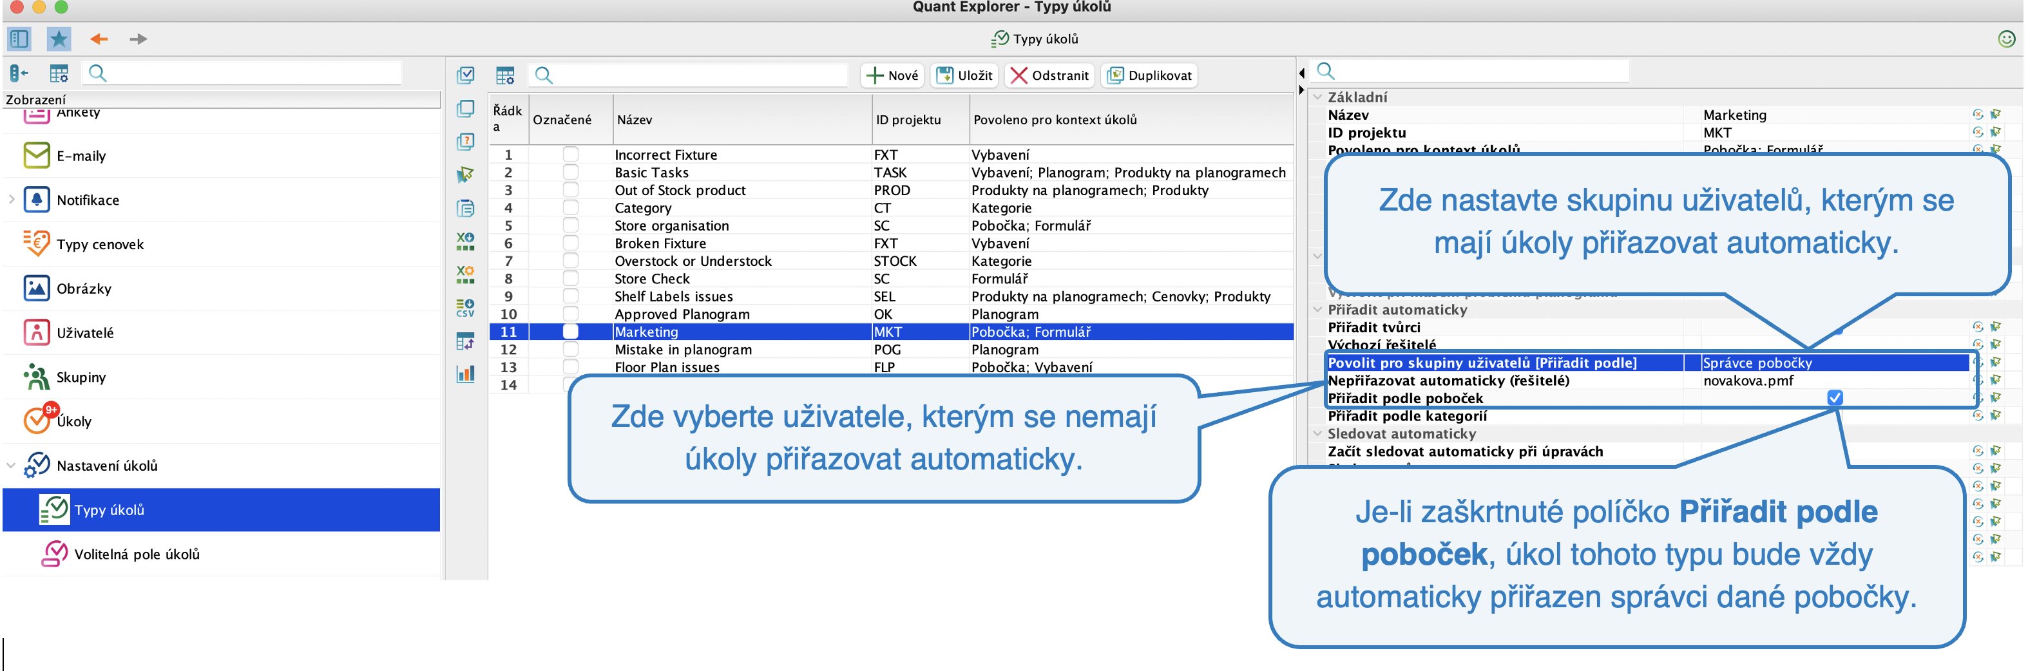Collapse the Základní section
Image resolution: width=2028 pixels, height=671 pixels.
tap(1318, 97)
